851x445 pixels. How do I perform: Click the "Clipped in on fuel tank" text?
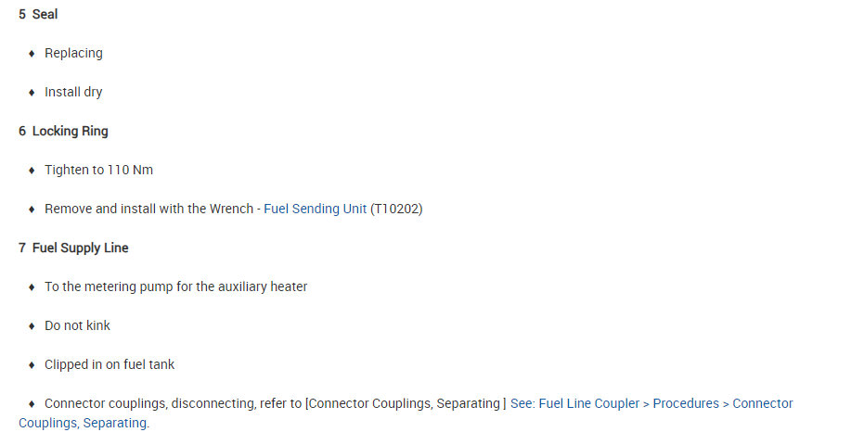click(x=110, y=365)
